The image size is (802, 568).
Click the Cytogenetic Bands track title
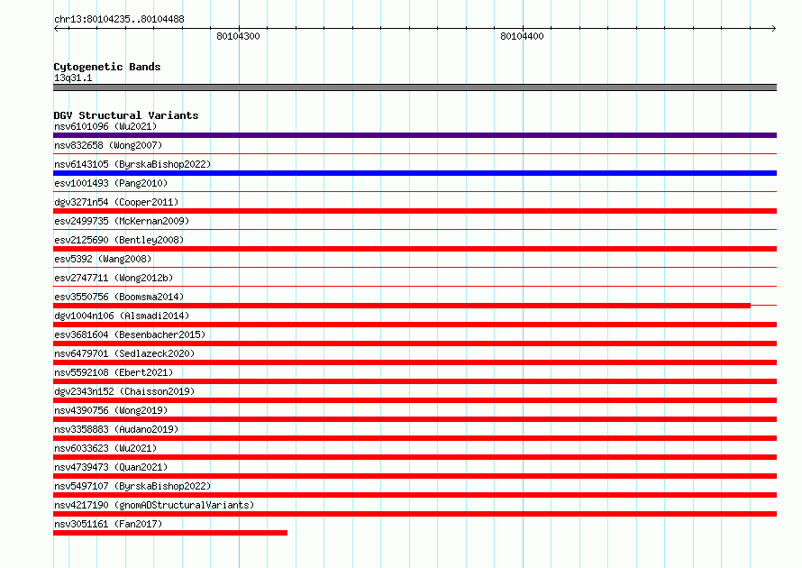107,67
